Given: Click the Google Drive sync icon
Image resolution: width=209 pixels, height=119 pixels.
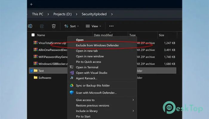Looking at the screenshot, I should point(72,85).
